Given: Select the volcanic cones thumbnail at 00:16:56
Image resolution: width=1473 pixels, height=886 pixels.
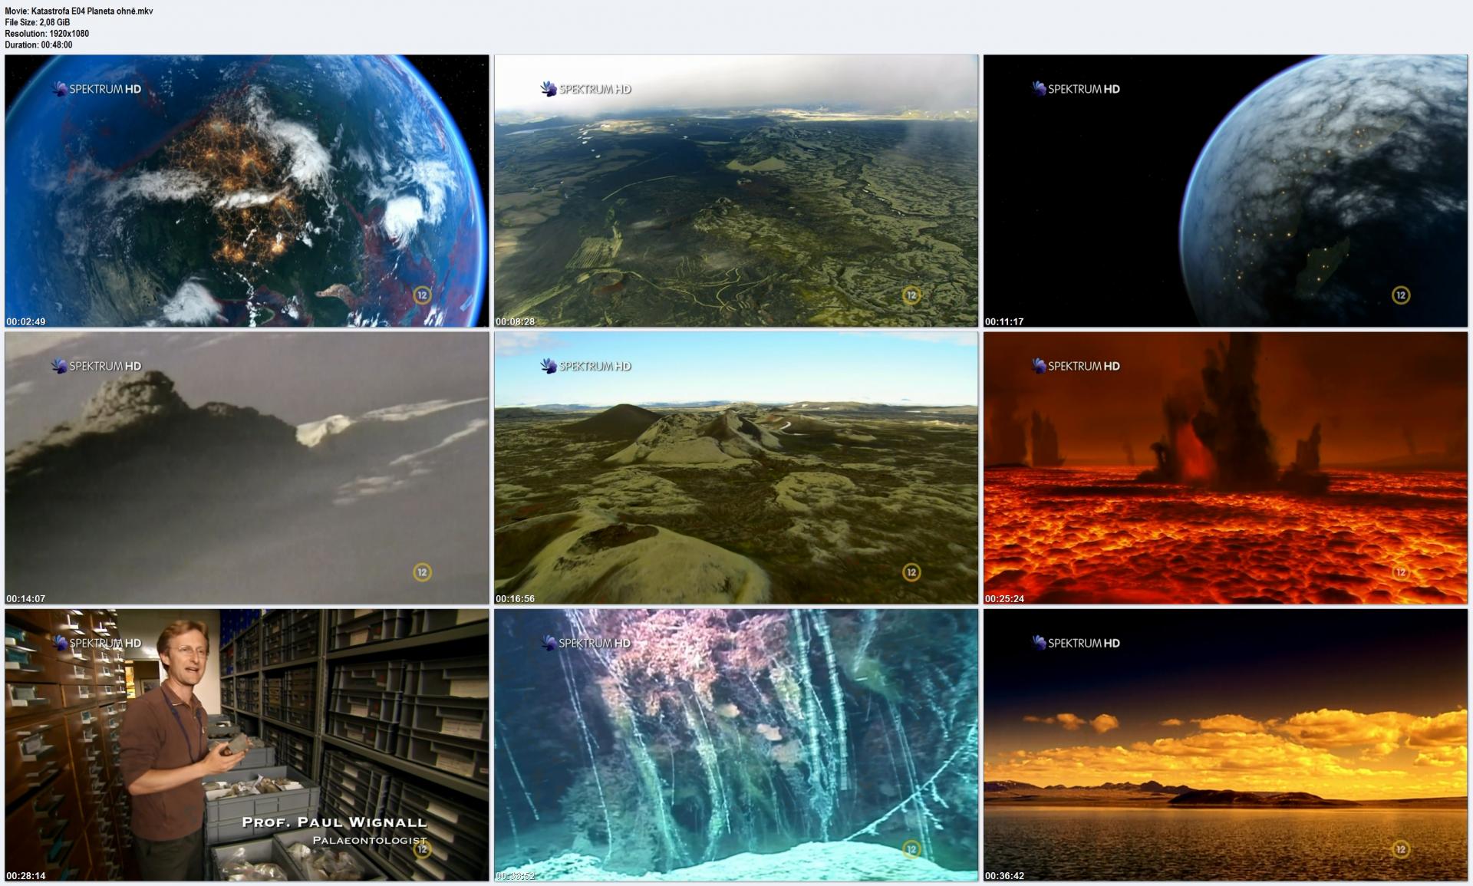Looking at the screenshot, I should tap(736, 467).
